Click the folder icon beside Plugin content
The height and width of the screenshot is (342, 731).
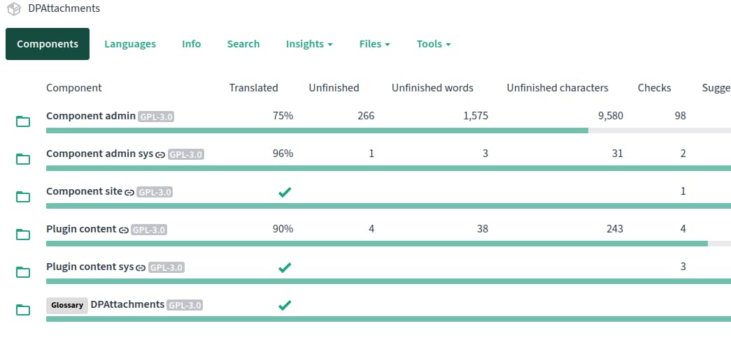point(23,235)
